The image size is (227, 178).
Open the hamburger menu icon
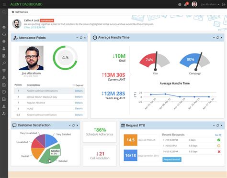(x=4, y=4)
